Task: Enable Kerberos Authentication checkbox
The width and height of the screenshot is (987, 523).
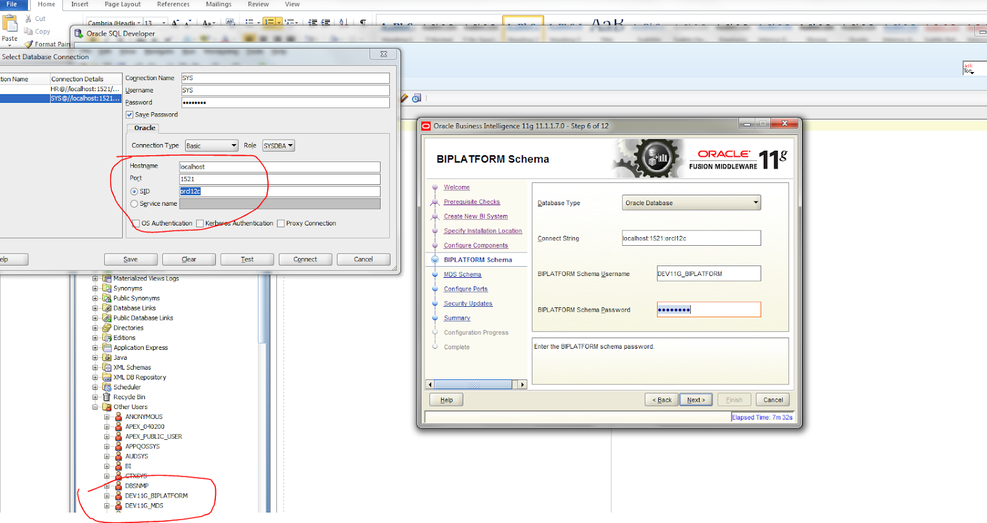Action: pos(200,223)
